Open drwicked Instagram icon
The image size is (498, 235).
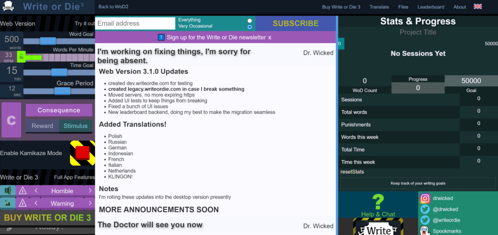click(x=425, y=199)
